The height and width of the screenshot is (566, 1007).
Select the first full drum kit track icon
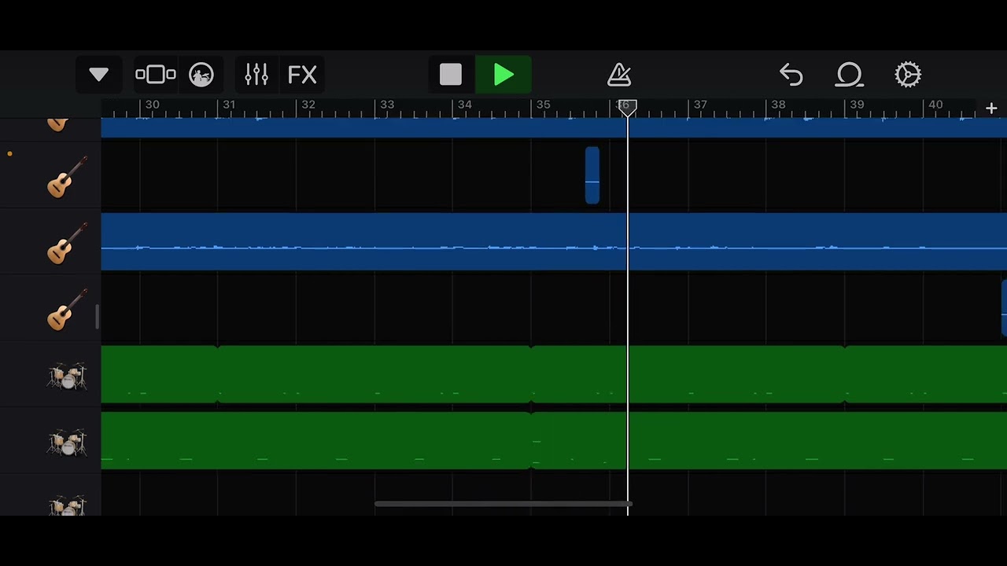[67, 376]
